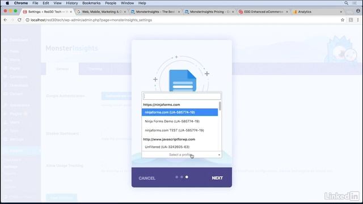
Task: Close the Analytics tab
Action: (x=341, y=11)
